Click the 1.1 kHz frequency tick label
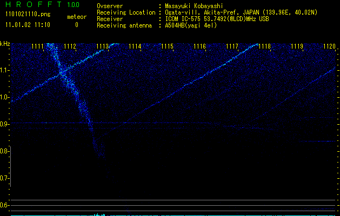The image size is (340, 216). coord(4,70)
